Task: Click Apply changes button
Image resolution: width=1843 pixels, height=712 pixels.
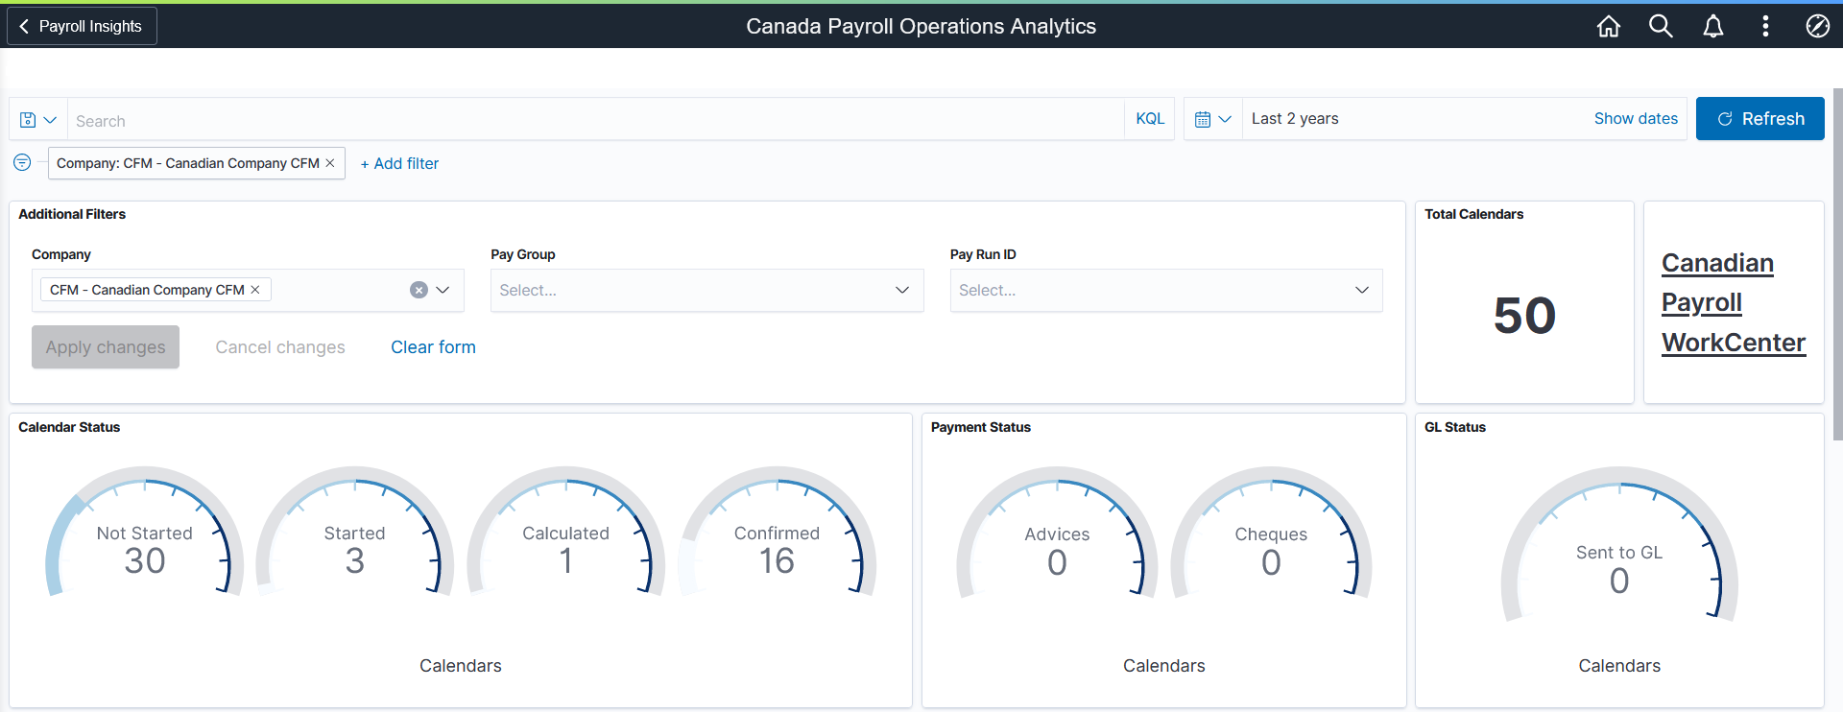Action: point(106,347)
